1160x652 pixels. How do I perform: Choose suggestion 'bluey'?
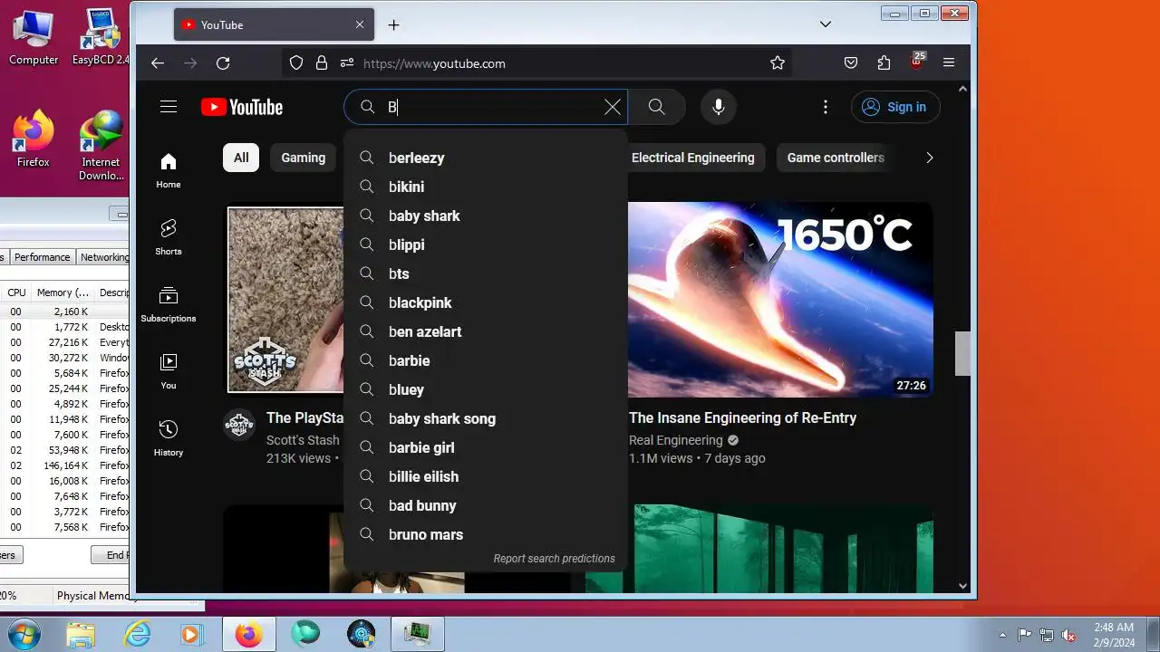[x=486, y=389]
